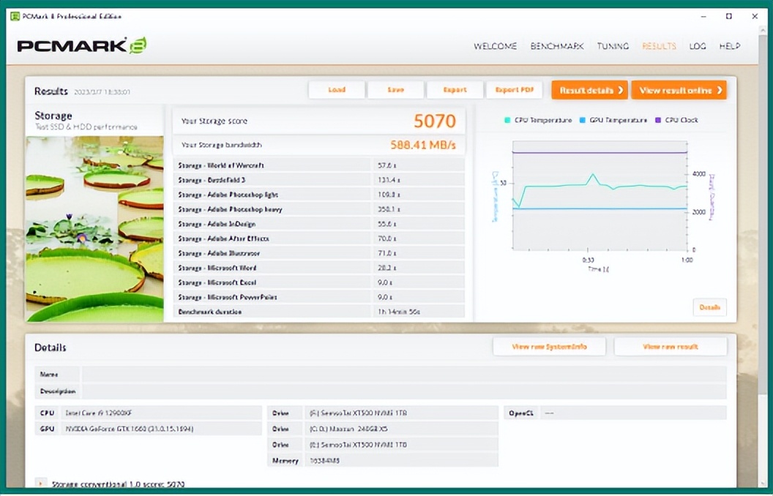The image size is (773, 496).
Task: Click the monitoring chart plot area
Action: 600,195
